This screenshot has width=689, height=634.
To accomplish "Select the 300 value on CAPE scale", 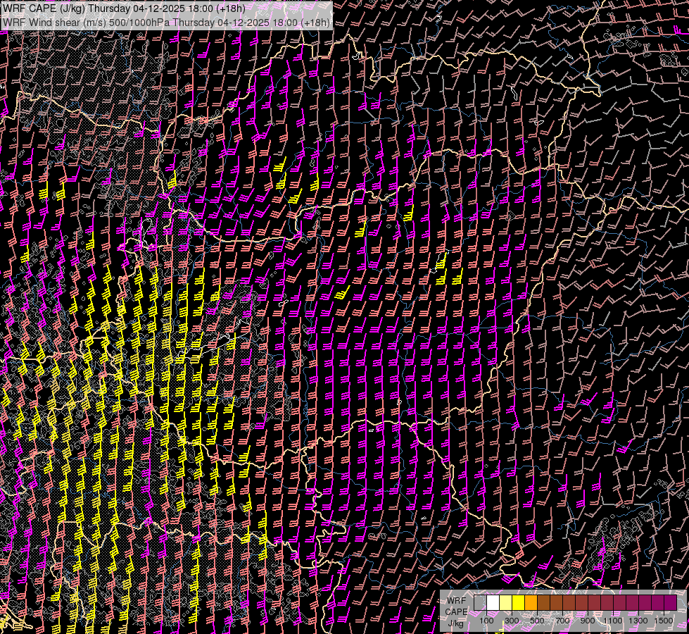I will (x=512, y=621).
